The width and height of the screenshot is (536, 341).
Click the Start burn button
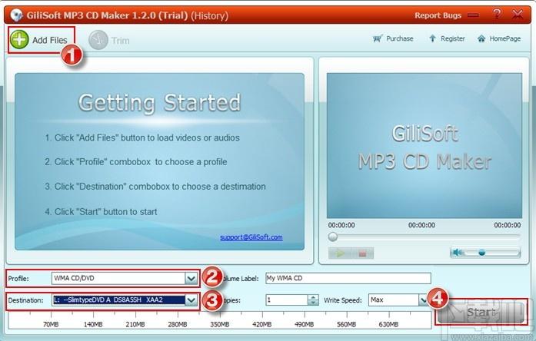[x=481, y=313]
